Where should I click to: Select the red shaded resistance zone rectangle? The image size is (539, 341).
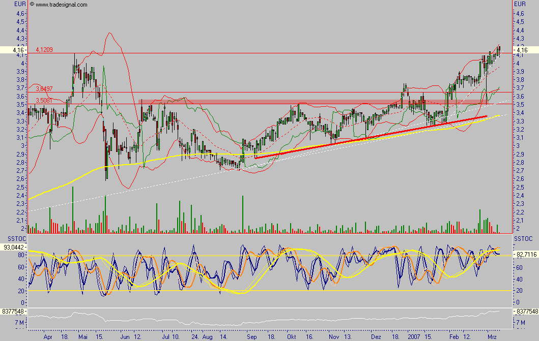tap(313, 102)
